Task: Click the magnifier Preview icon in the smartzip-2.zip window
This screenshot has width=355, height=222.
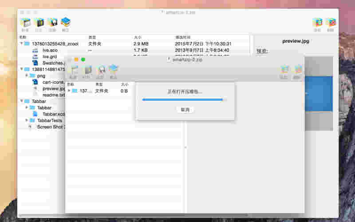Action: coord(101,70)
